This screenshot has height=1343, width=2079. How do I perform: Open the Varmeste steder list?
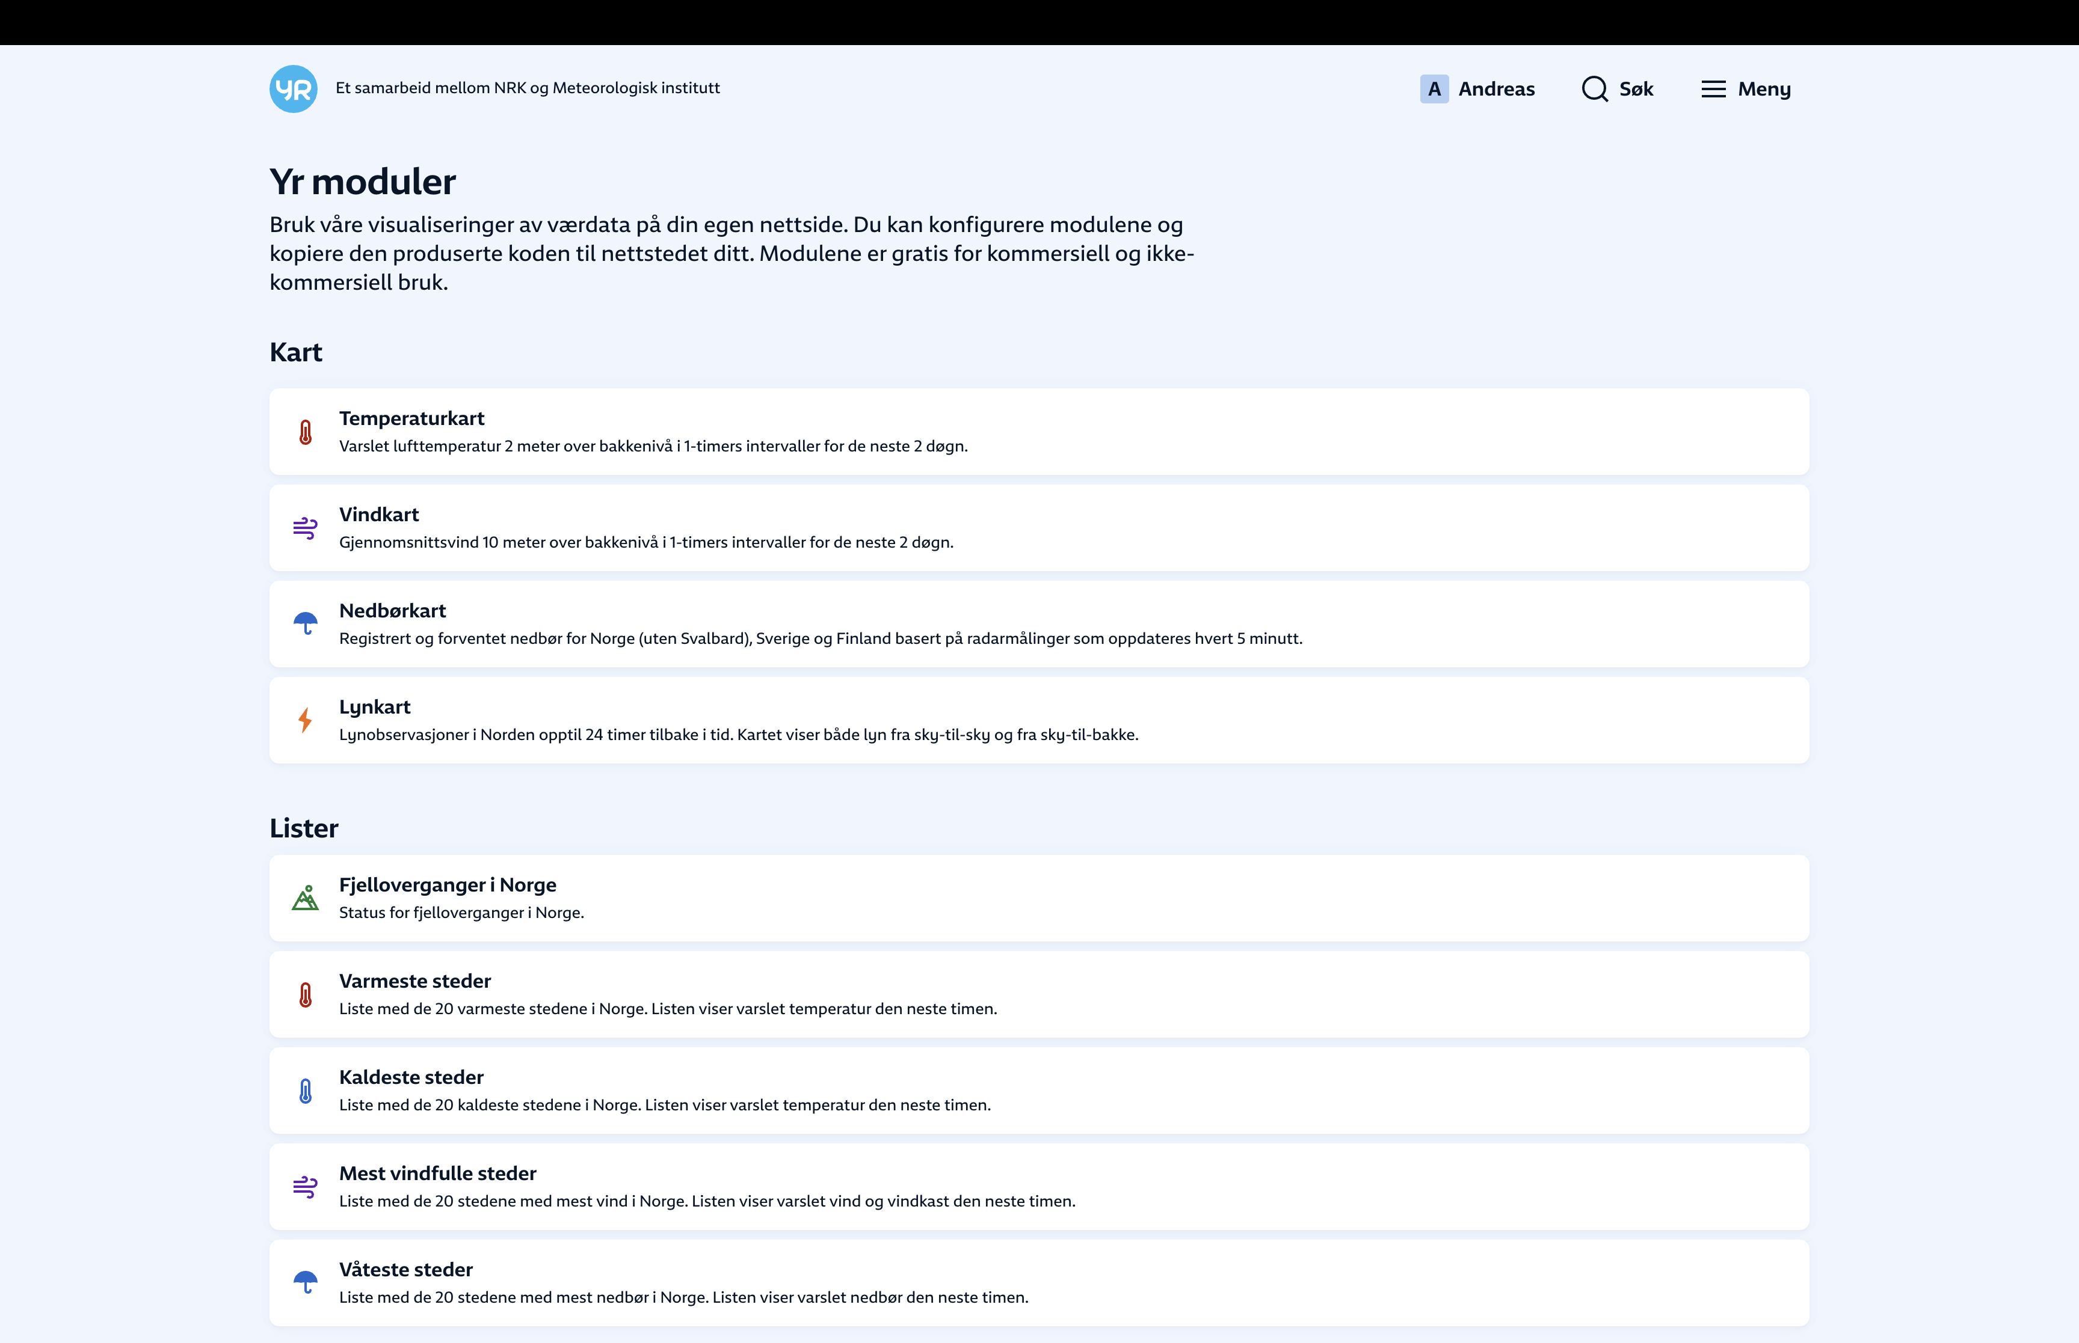pyautogui.click(x=415, y=981)
